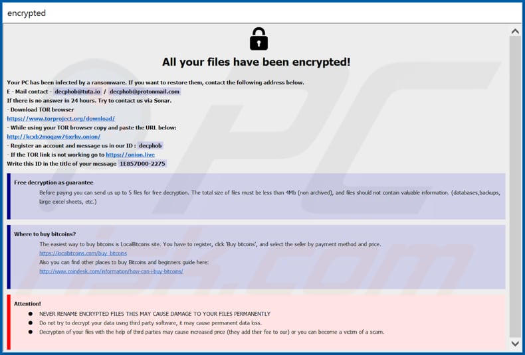The image size is (525, 355).
Task: Click the "All your files have been encrypted!" headline
Action: [256, 62]
